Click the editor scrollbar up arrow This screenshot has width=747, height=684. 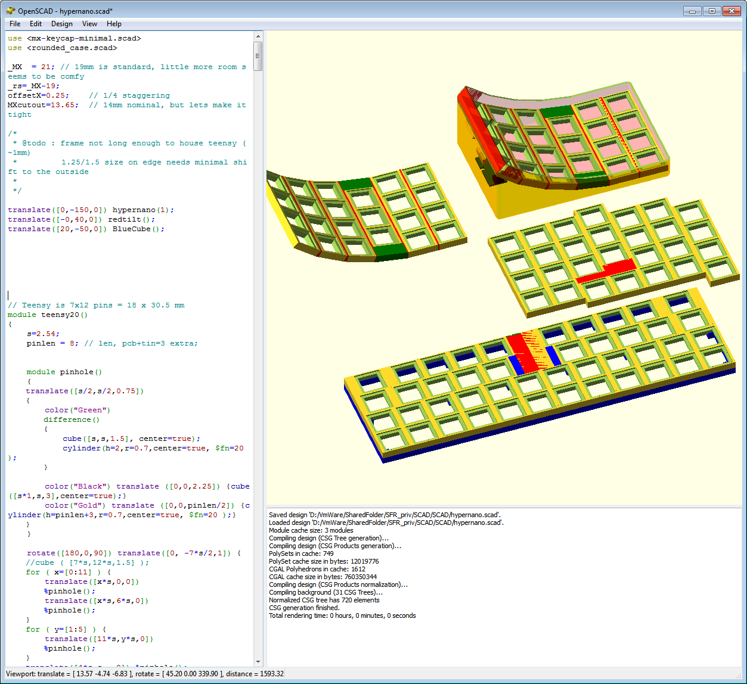coord(258,37)
